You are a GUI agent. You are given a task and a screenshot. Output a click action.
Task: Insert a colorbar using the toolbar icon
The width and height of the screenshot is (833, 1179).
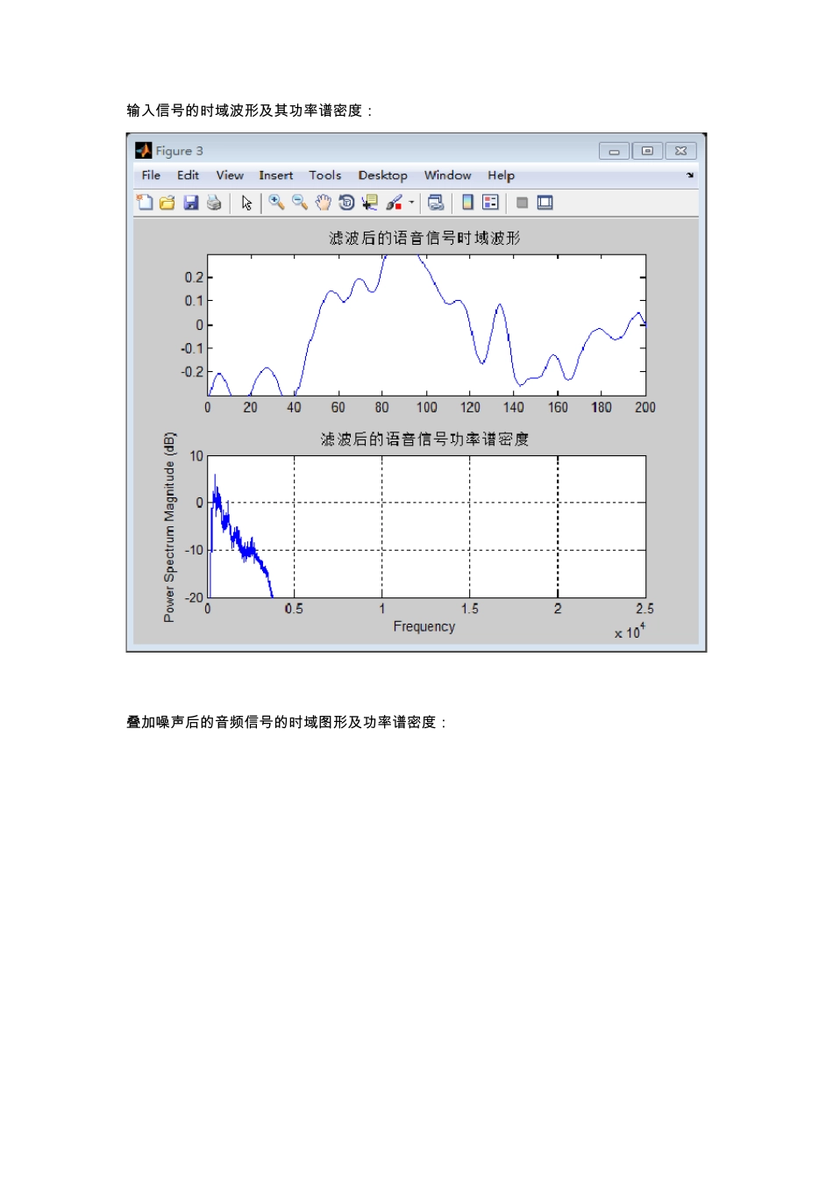pos(467,203)
